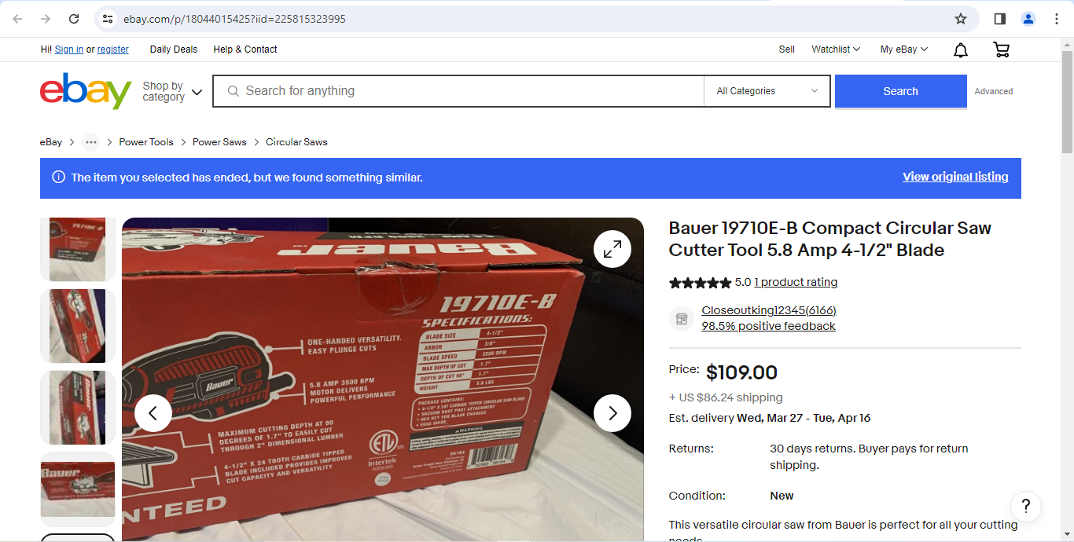Open the shopping cart
Viewport: 1074px width, 542px height.
(1002, 49)
